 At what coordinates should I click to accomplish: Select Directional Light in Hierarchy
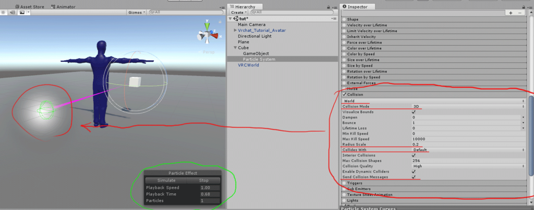pos(254,36)
